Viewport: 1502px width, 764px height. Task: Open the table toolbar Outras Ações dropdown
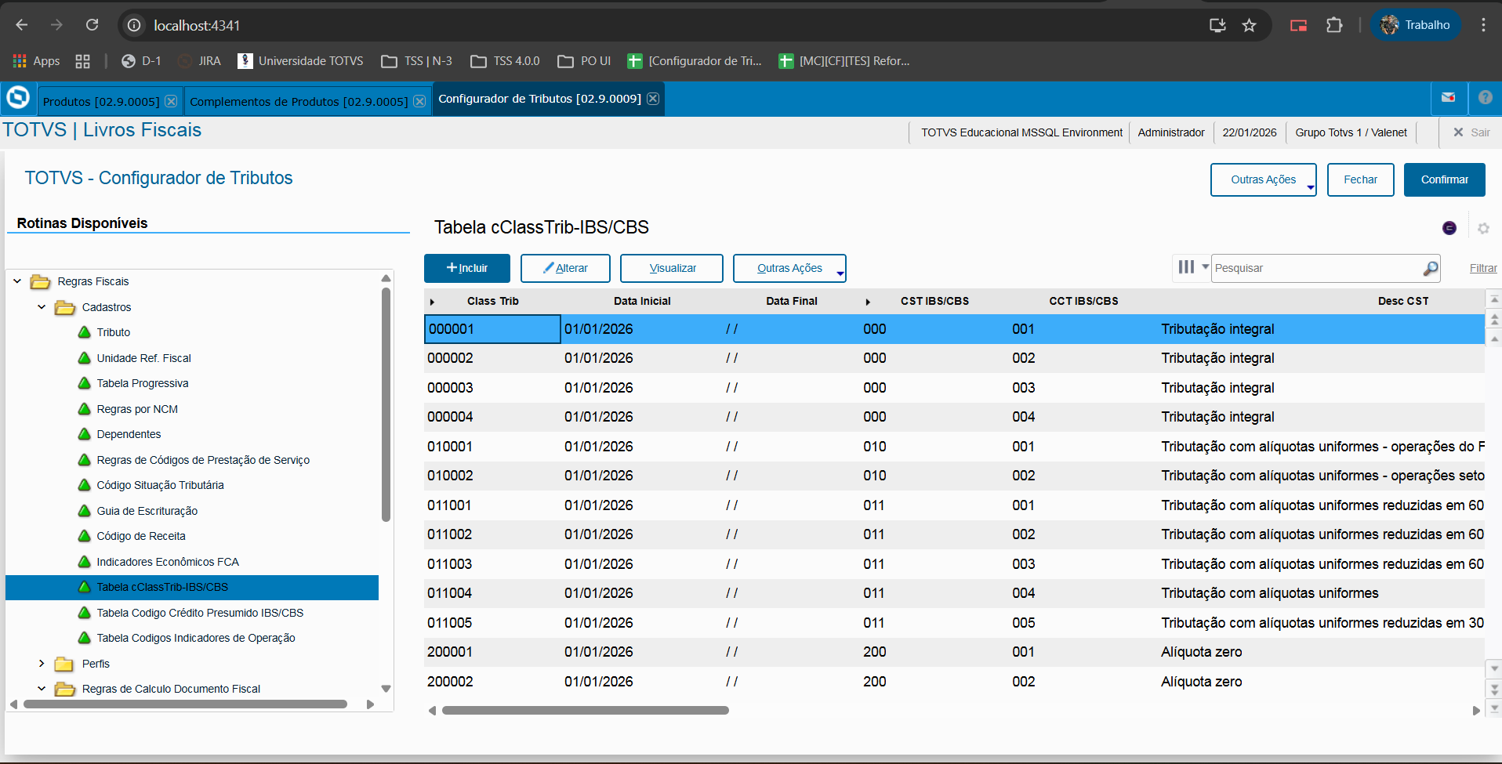click(789, 268)
